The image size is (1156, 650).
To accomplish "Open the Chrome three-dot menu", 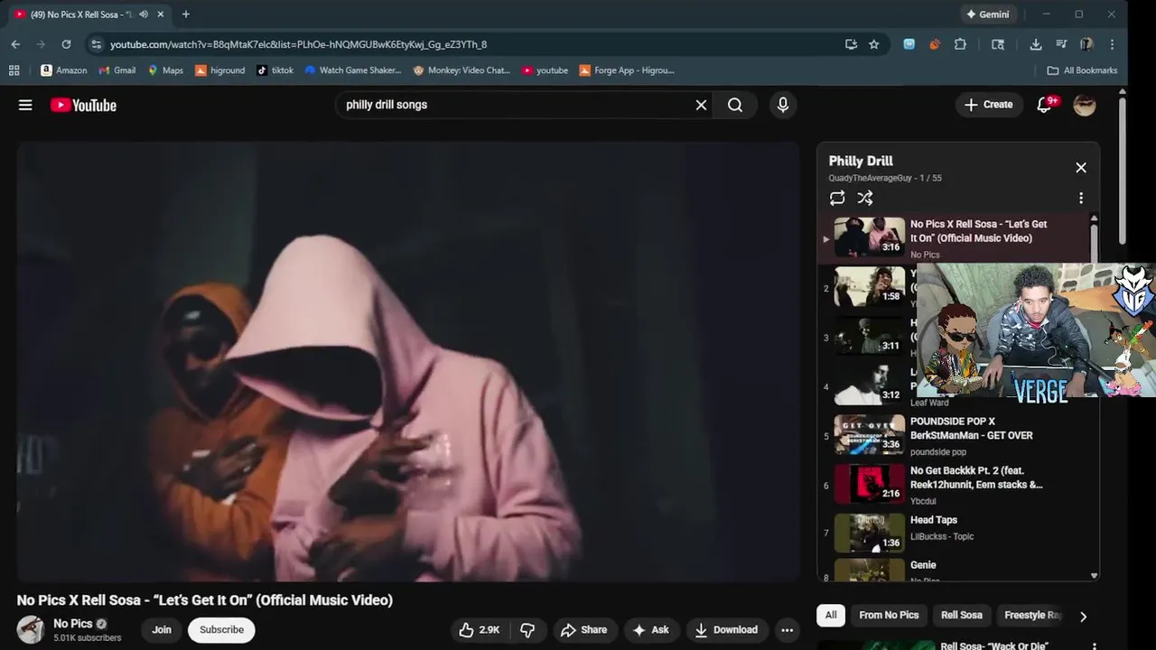I will [x=1112, y=43].
